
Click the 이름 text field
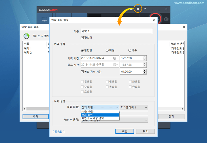116,31
